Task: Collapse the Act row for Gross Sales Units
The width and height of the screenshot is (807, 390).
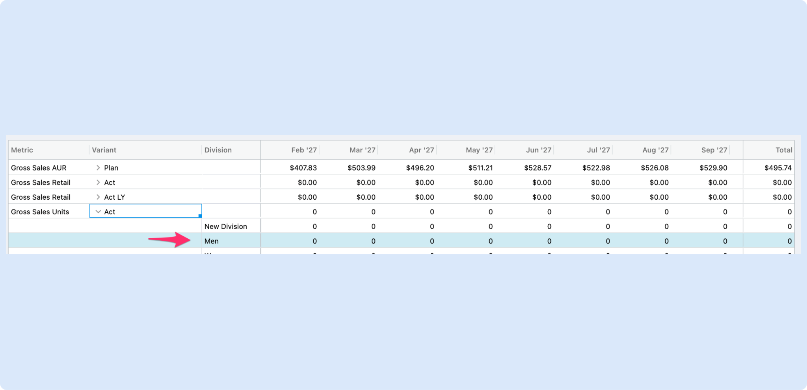Action: point(98,212)
